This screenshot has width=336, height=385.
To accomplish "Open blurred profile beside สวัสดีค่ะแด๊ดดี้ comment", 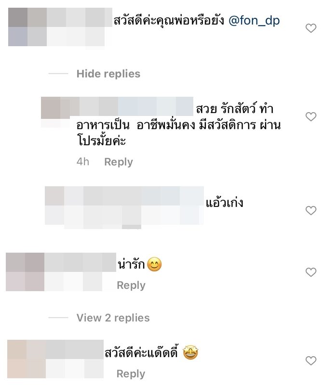I will coord(55,359).
